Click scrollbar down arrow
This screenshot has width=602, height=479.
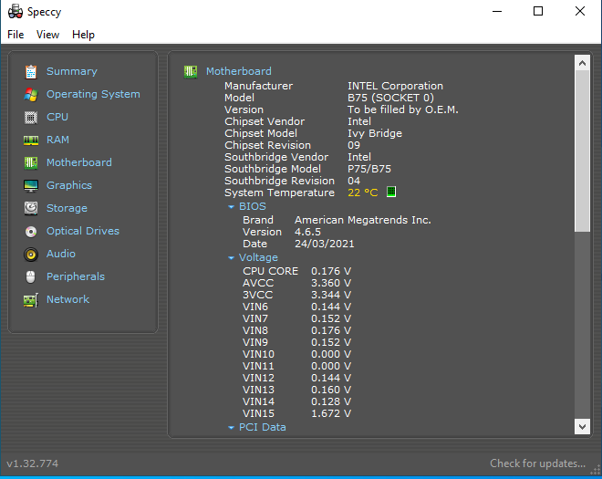pos(582,426)
